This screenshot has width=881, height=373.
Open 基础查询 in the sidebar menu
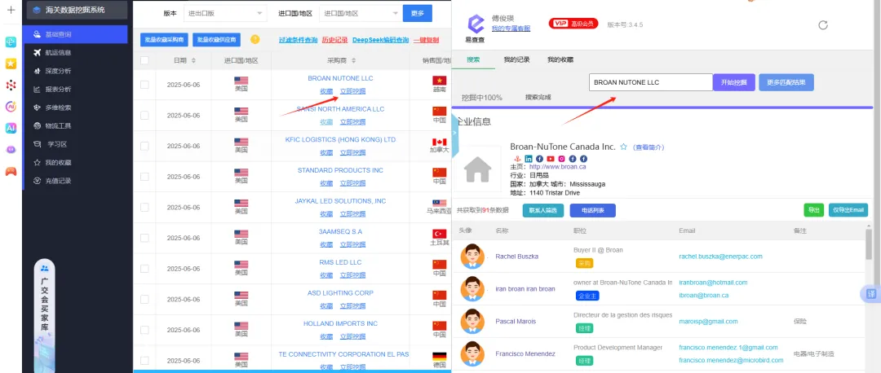(x=75, y=34)
